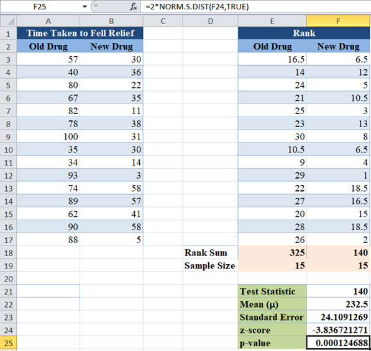Click the fx Insert Function icon
The height and width of the screenshot is (351, 371).
pos(134,7)
